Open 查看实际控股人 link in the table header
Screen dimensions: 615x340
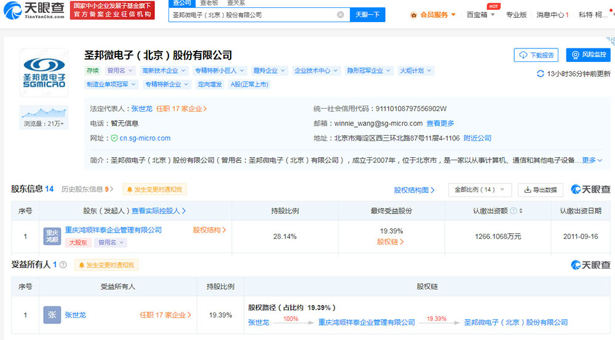point(159,211)
